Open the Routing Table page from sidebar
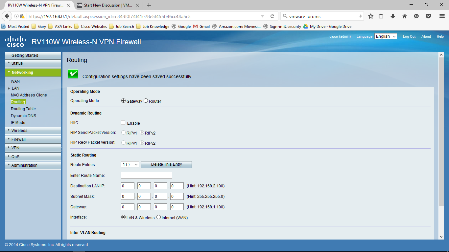Screen dimensions: 449x252 [23, 109]
